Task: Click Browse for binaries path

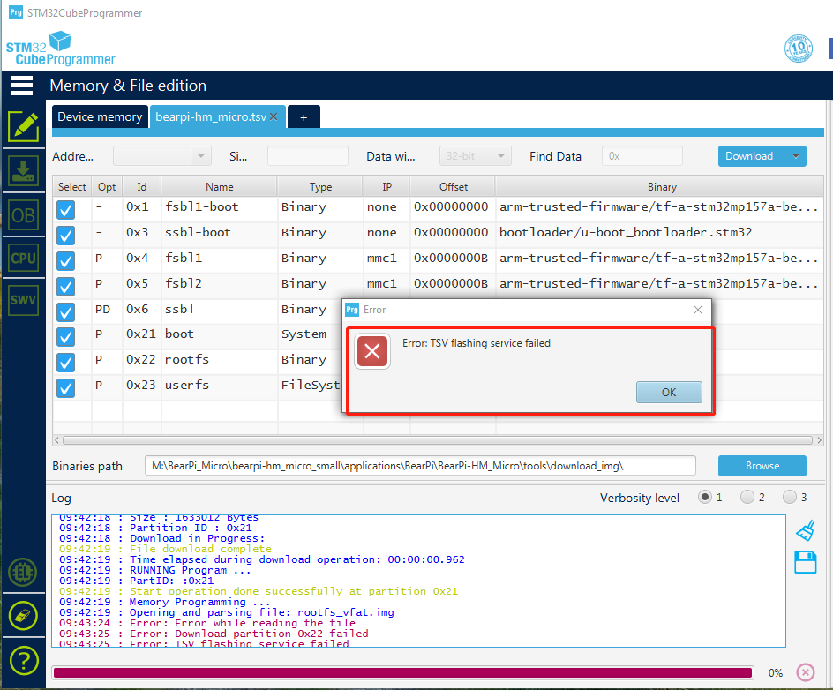Action: pos(762,466)
